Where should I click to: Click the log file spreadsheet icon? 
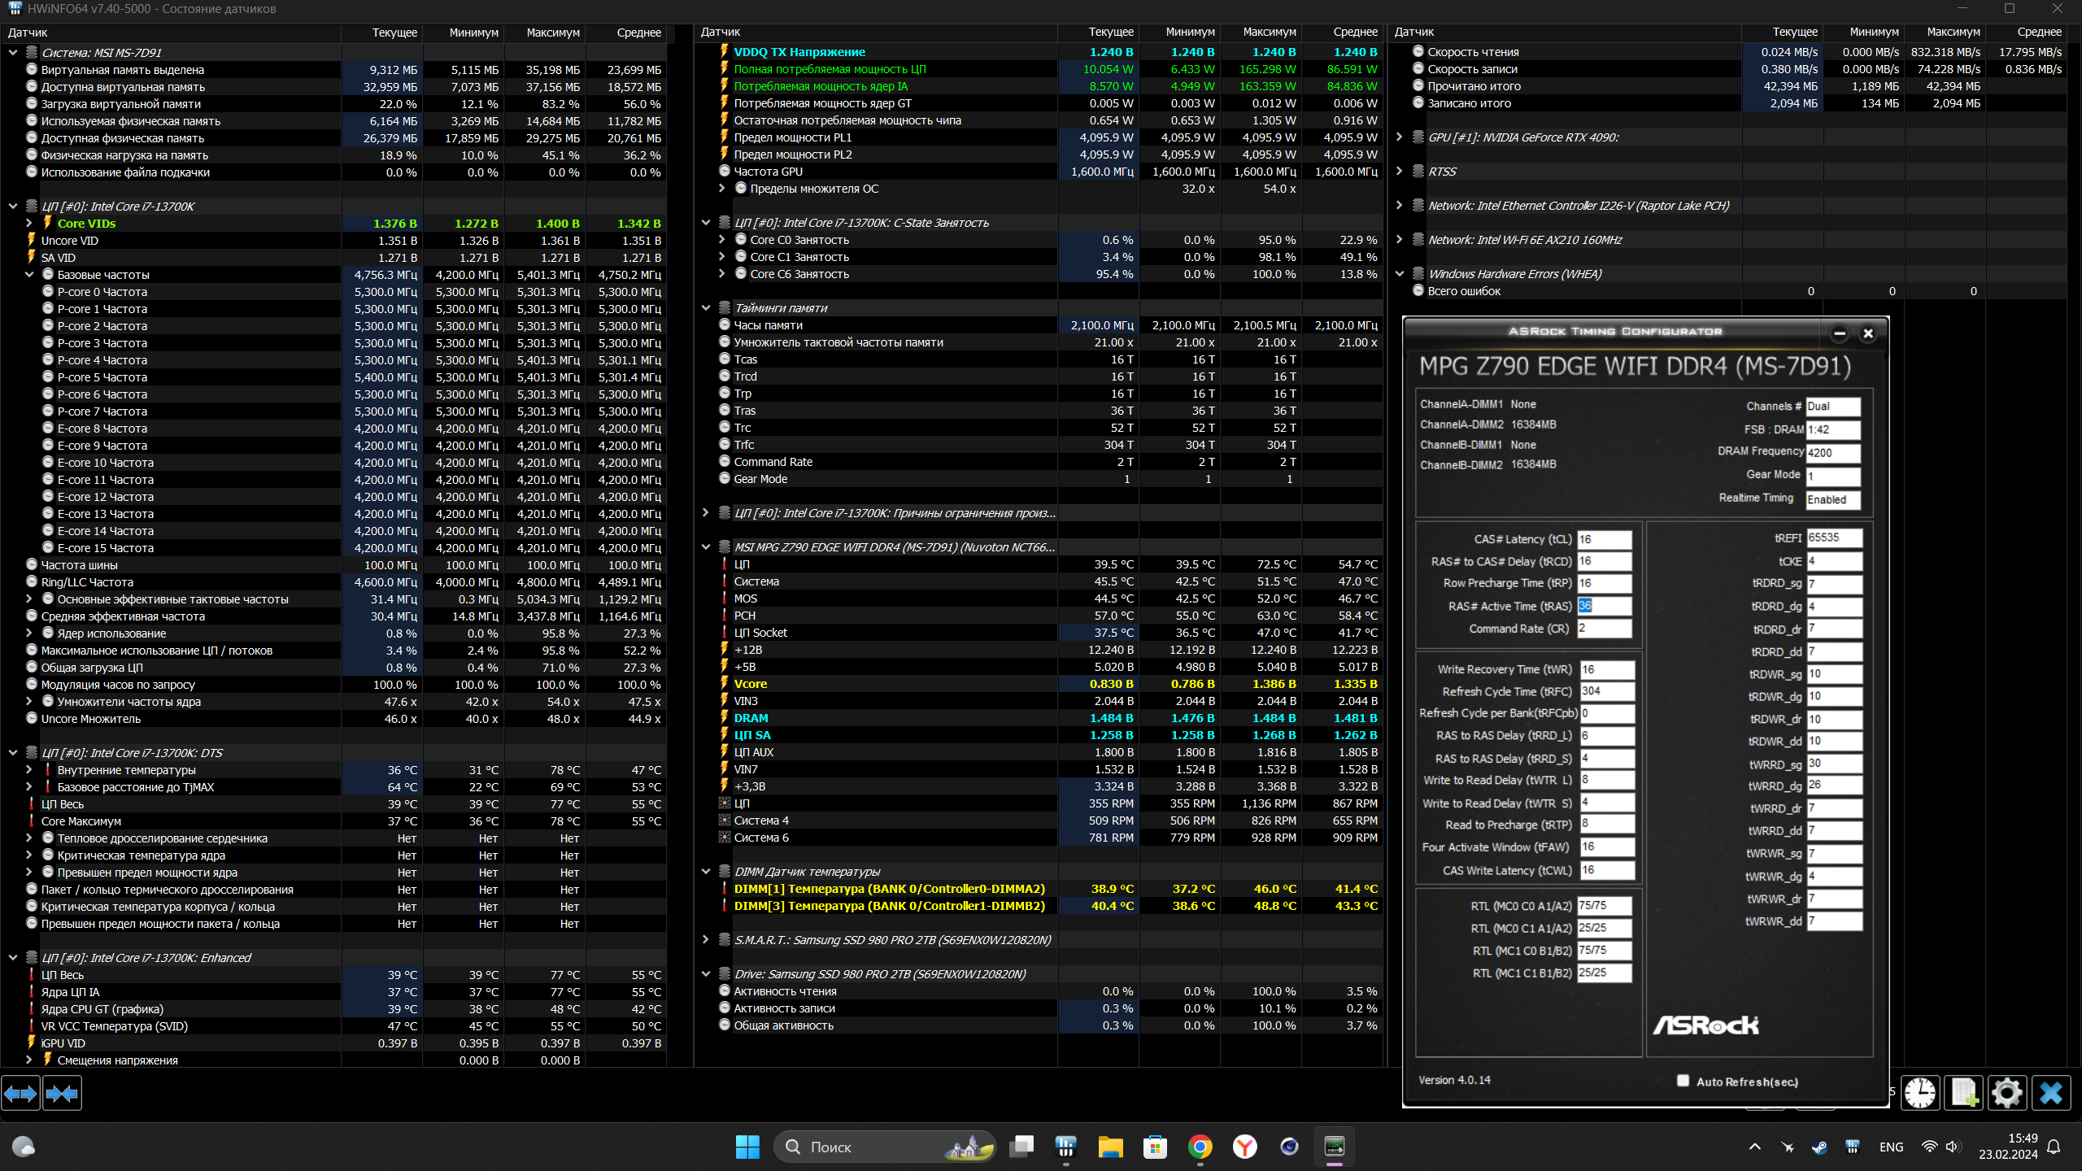tap(1963, 1093)
